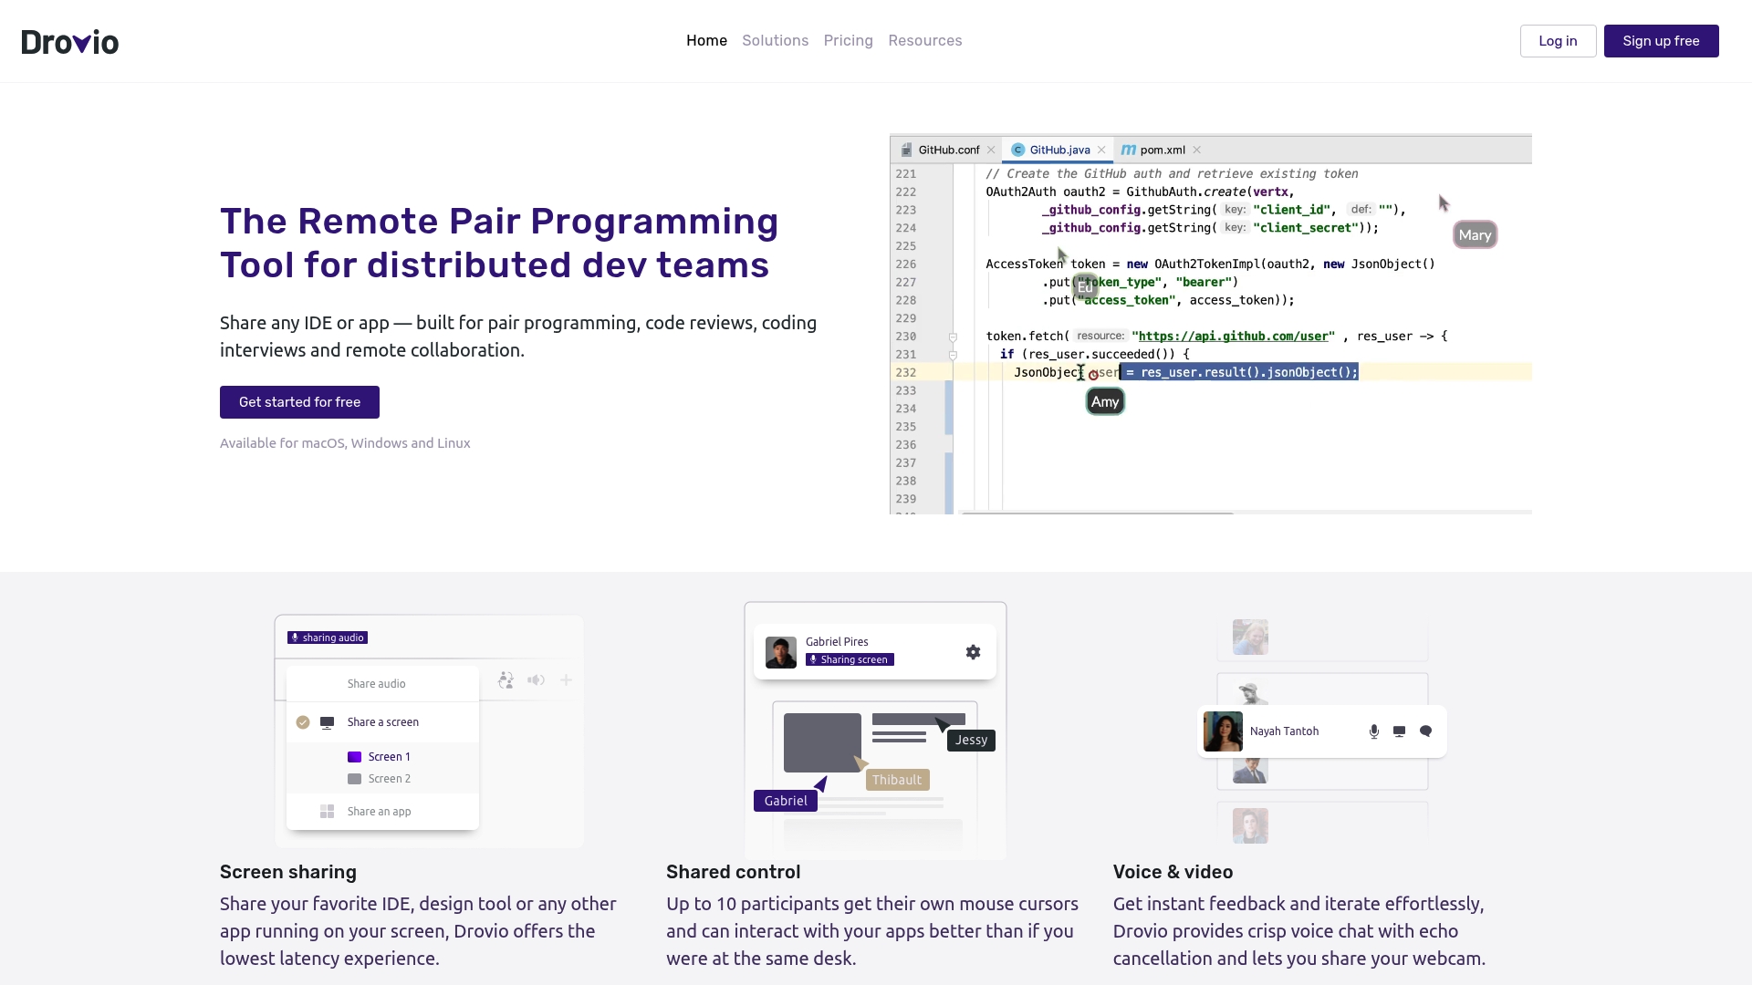Click the Drovio logo

(x=70, y=42)
